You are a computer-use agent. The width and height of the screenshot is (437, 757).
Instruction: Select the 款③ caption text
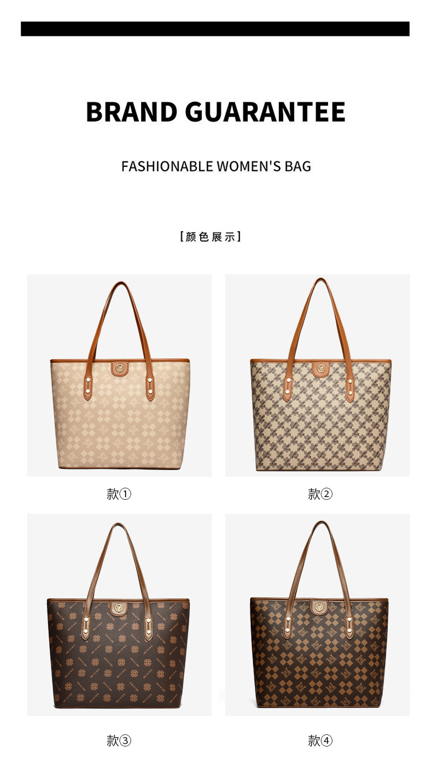pyautogui.click(x=119, y=740)
